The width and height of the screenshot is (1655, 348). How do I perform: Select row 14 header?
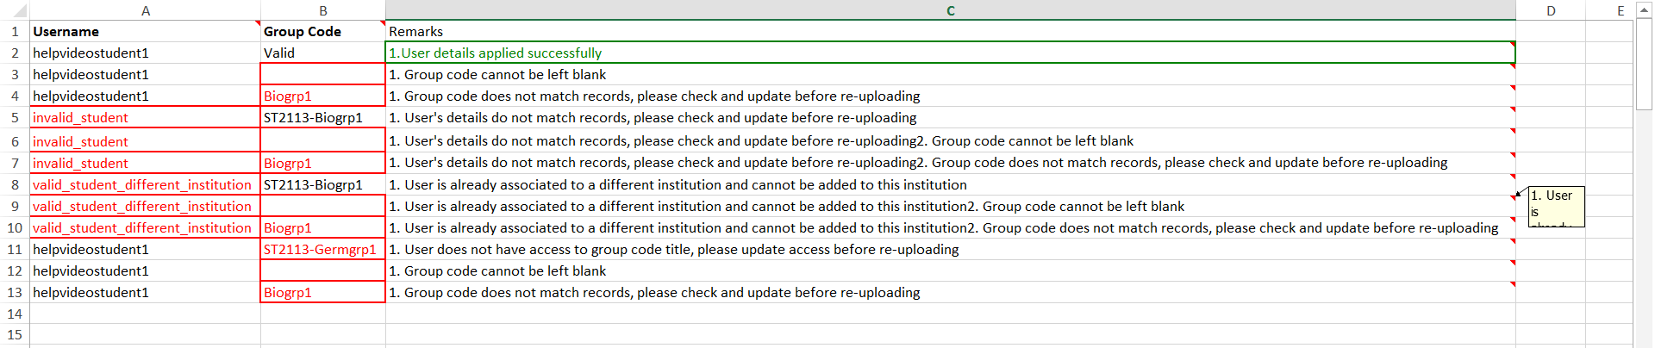(15, 314)
